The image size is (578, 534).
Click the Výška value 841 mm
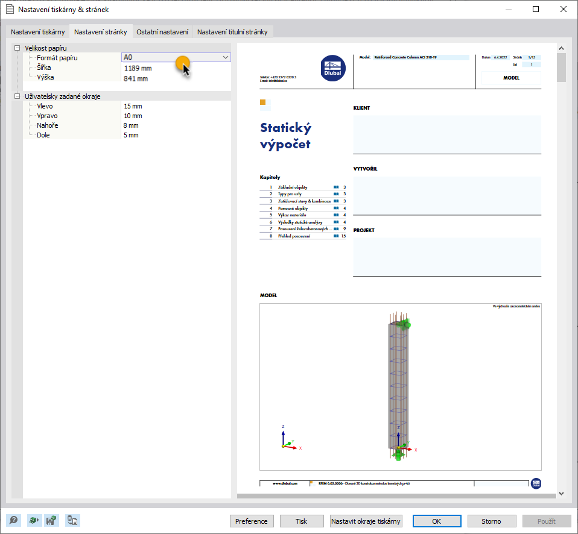(x=136, y=78)
